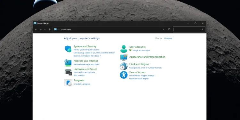Open recent locations dropdown arrow

(x=45, y=29)
